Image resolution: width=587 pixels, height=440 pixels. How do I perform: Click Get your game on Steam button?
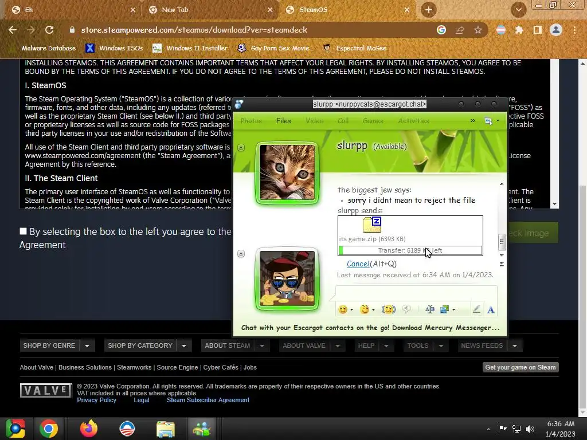coord(521,367)
